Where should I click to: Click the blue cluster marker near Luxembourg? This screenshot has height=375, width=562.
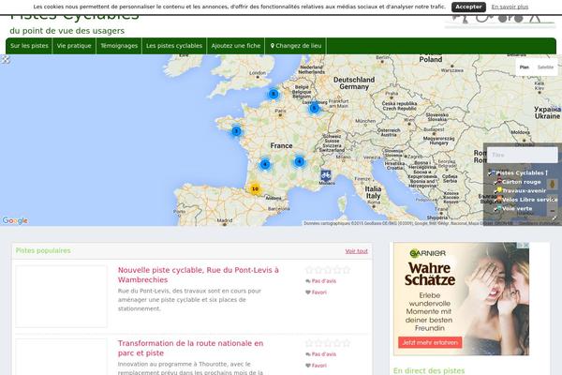315,108
